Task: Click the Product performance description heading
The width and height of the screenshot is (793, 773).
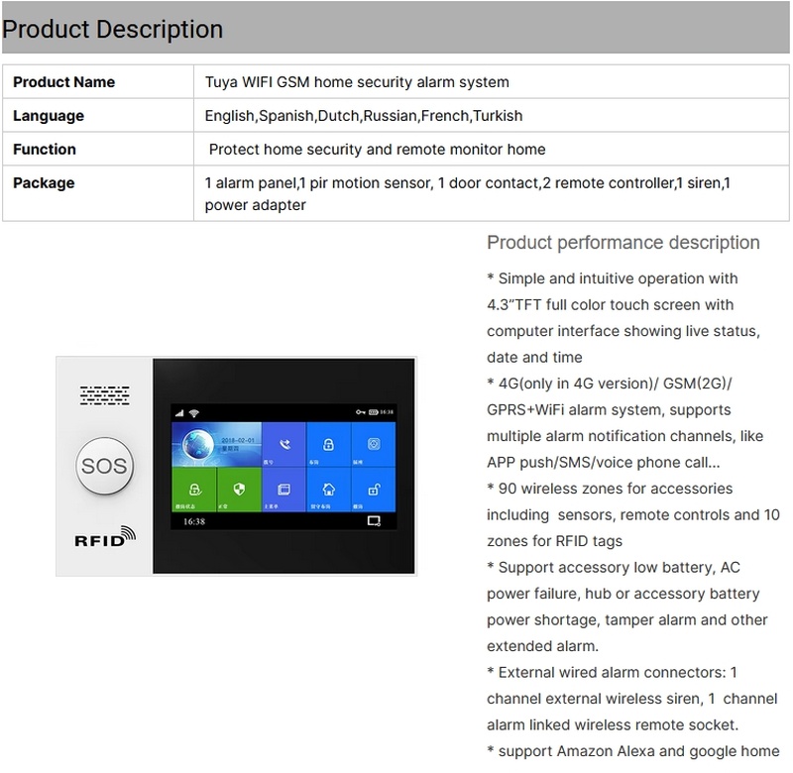Action: tap(623, 243)
